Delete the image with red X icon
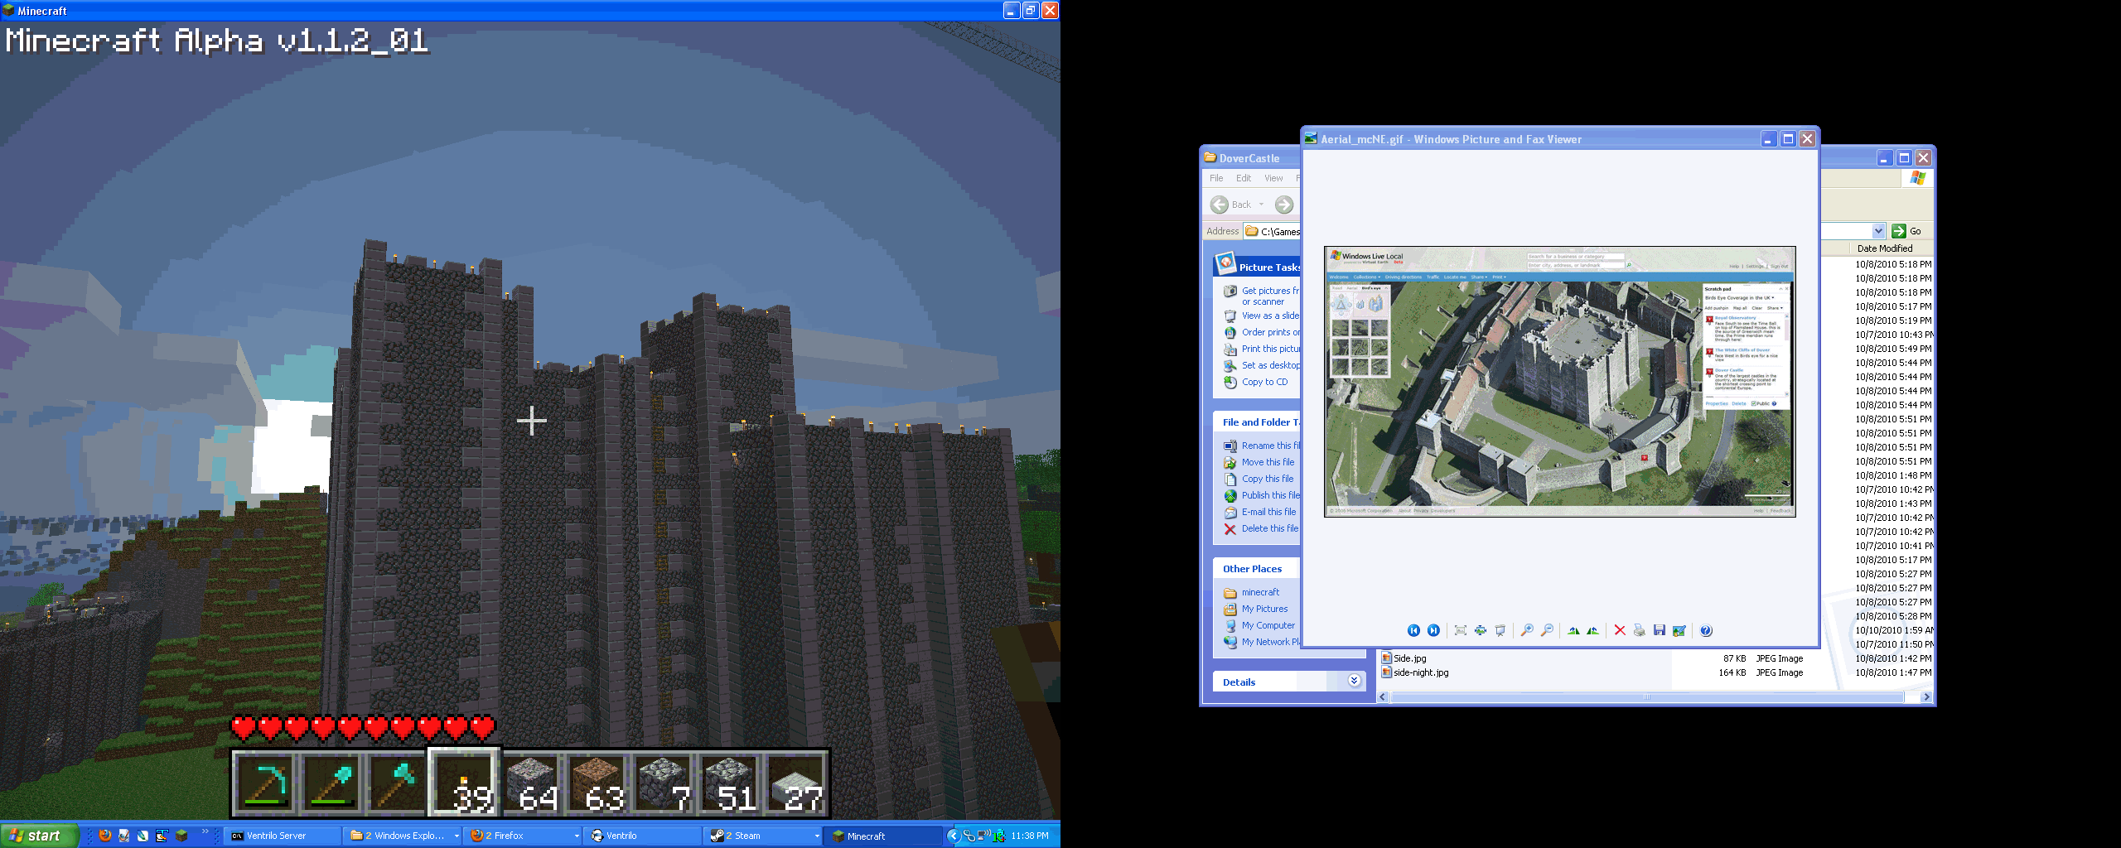This screenshot has height=848, width=2121. coord(1620,630)
